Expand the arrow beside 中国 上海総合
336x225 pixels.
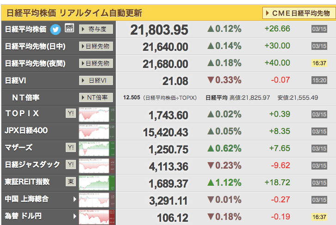click(x=75, y=199)
